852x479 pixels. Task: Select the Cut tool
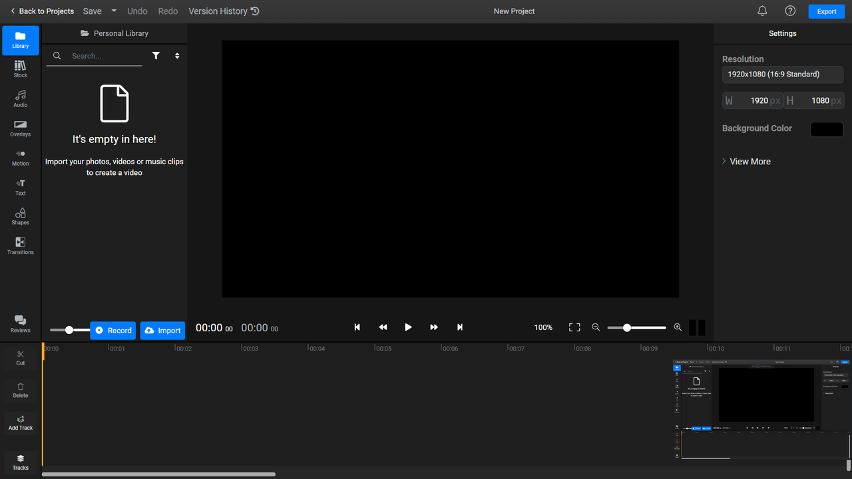coord(20,358)
